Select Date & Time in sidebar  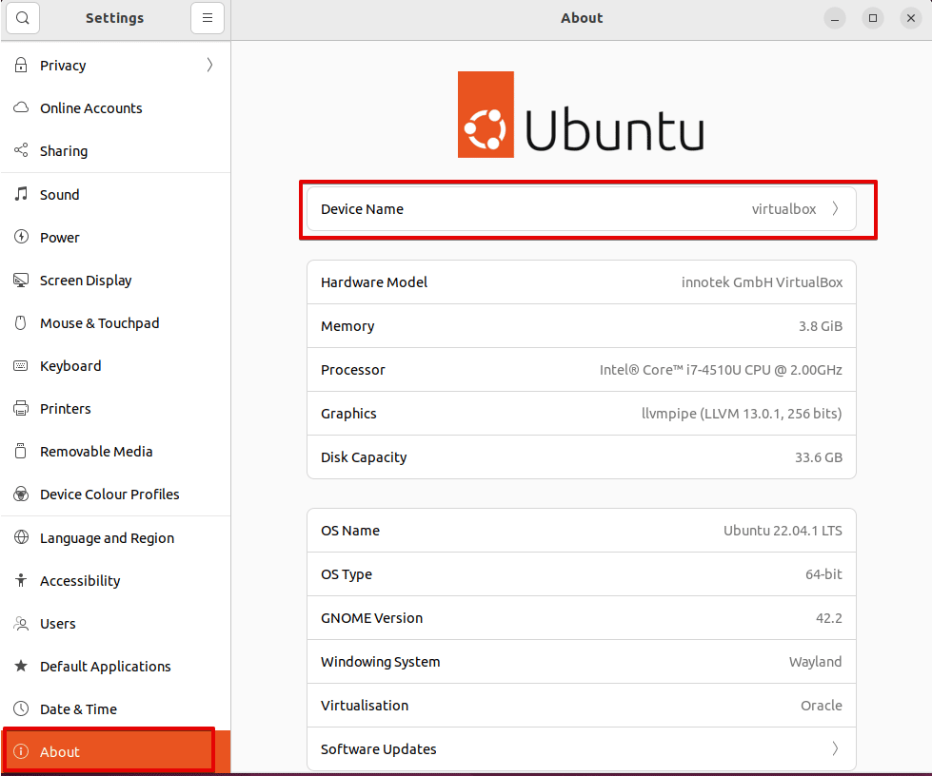coord(115,708)
